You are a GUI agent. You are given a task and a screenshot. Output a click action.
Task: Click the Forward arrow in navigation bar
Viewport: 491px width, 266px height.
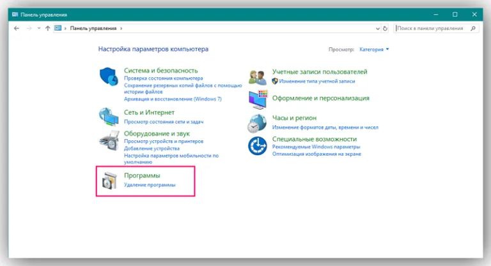(x=29, y=29)
